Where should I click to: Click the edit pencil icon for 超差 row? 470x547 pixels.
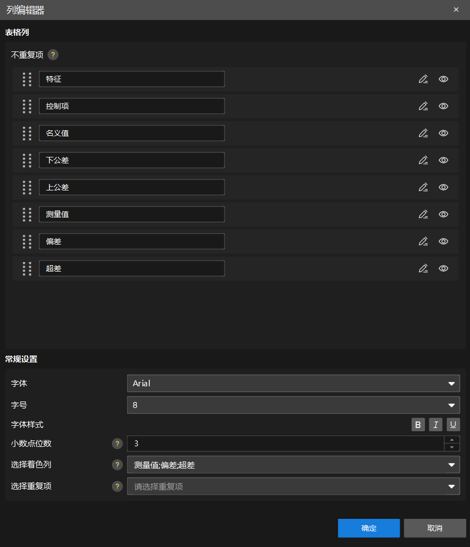423,268
